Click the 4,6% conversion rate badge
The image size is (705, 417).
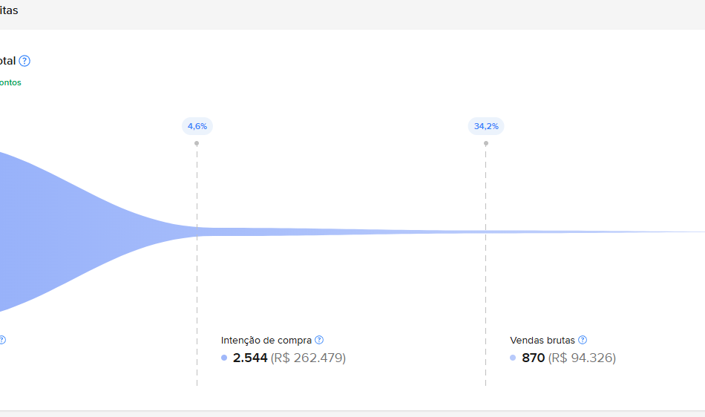[x=197, y=126]
